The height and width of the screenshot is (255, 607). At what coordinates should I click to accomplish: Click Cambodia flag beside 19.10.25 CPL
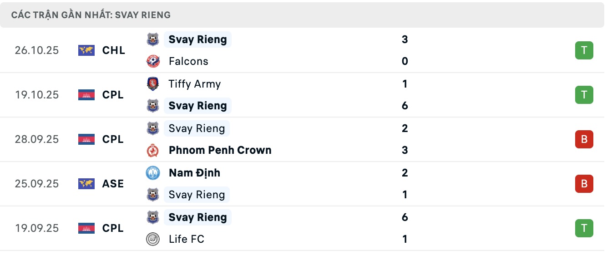point(86,95)
